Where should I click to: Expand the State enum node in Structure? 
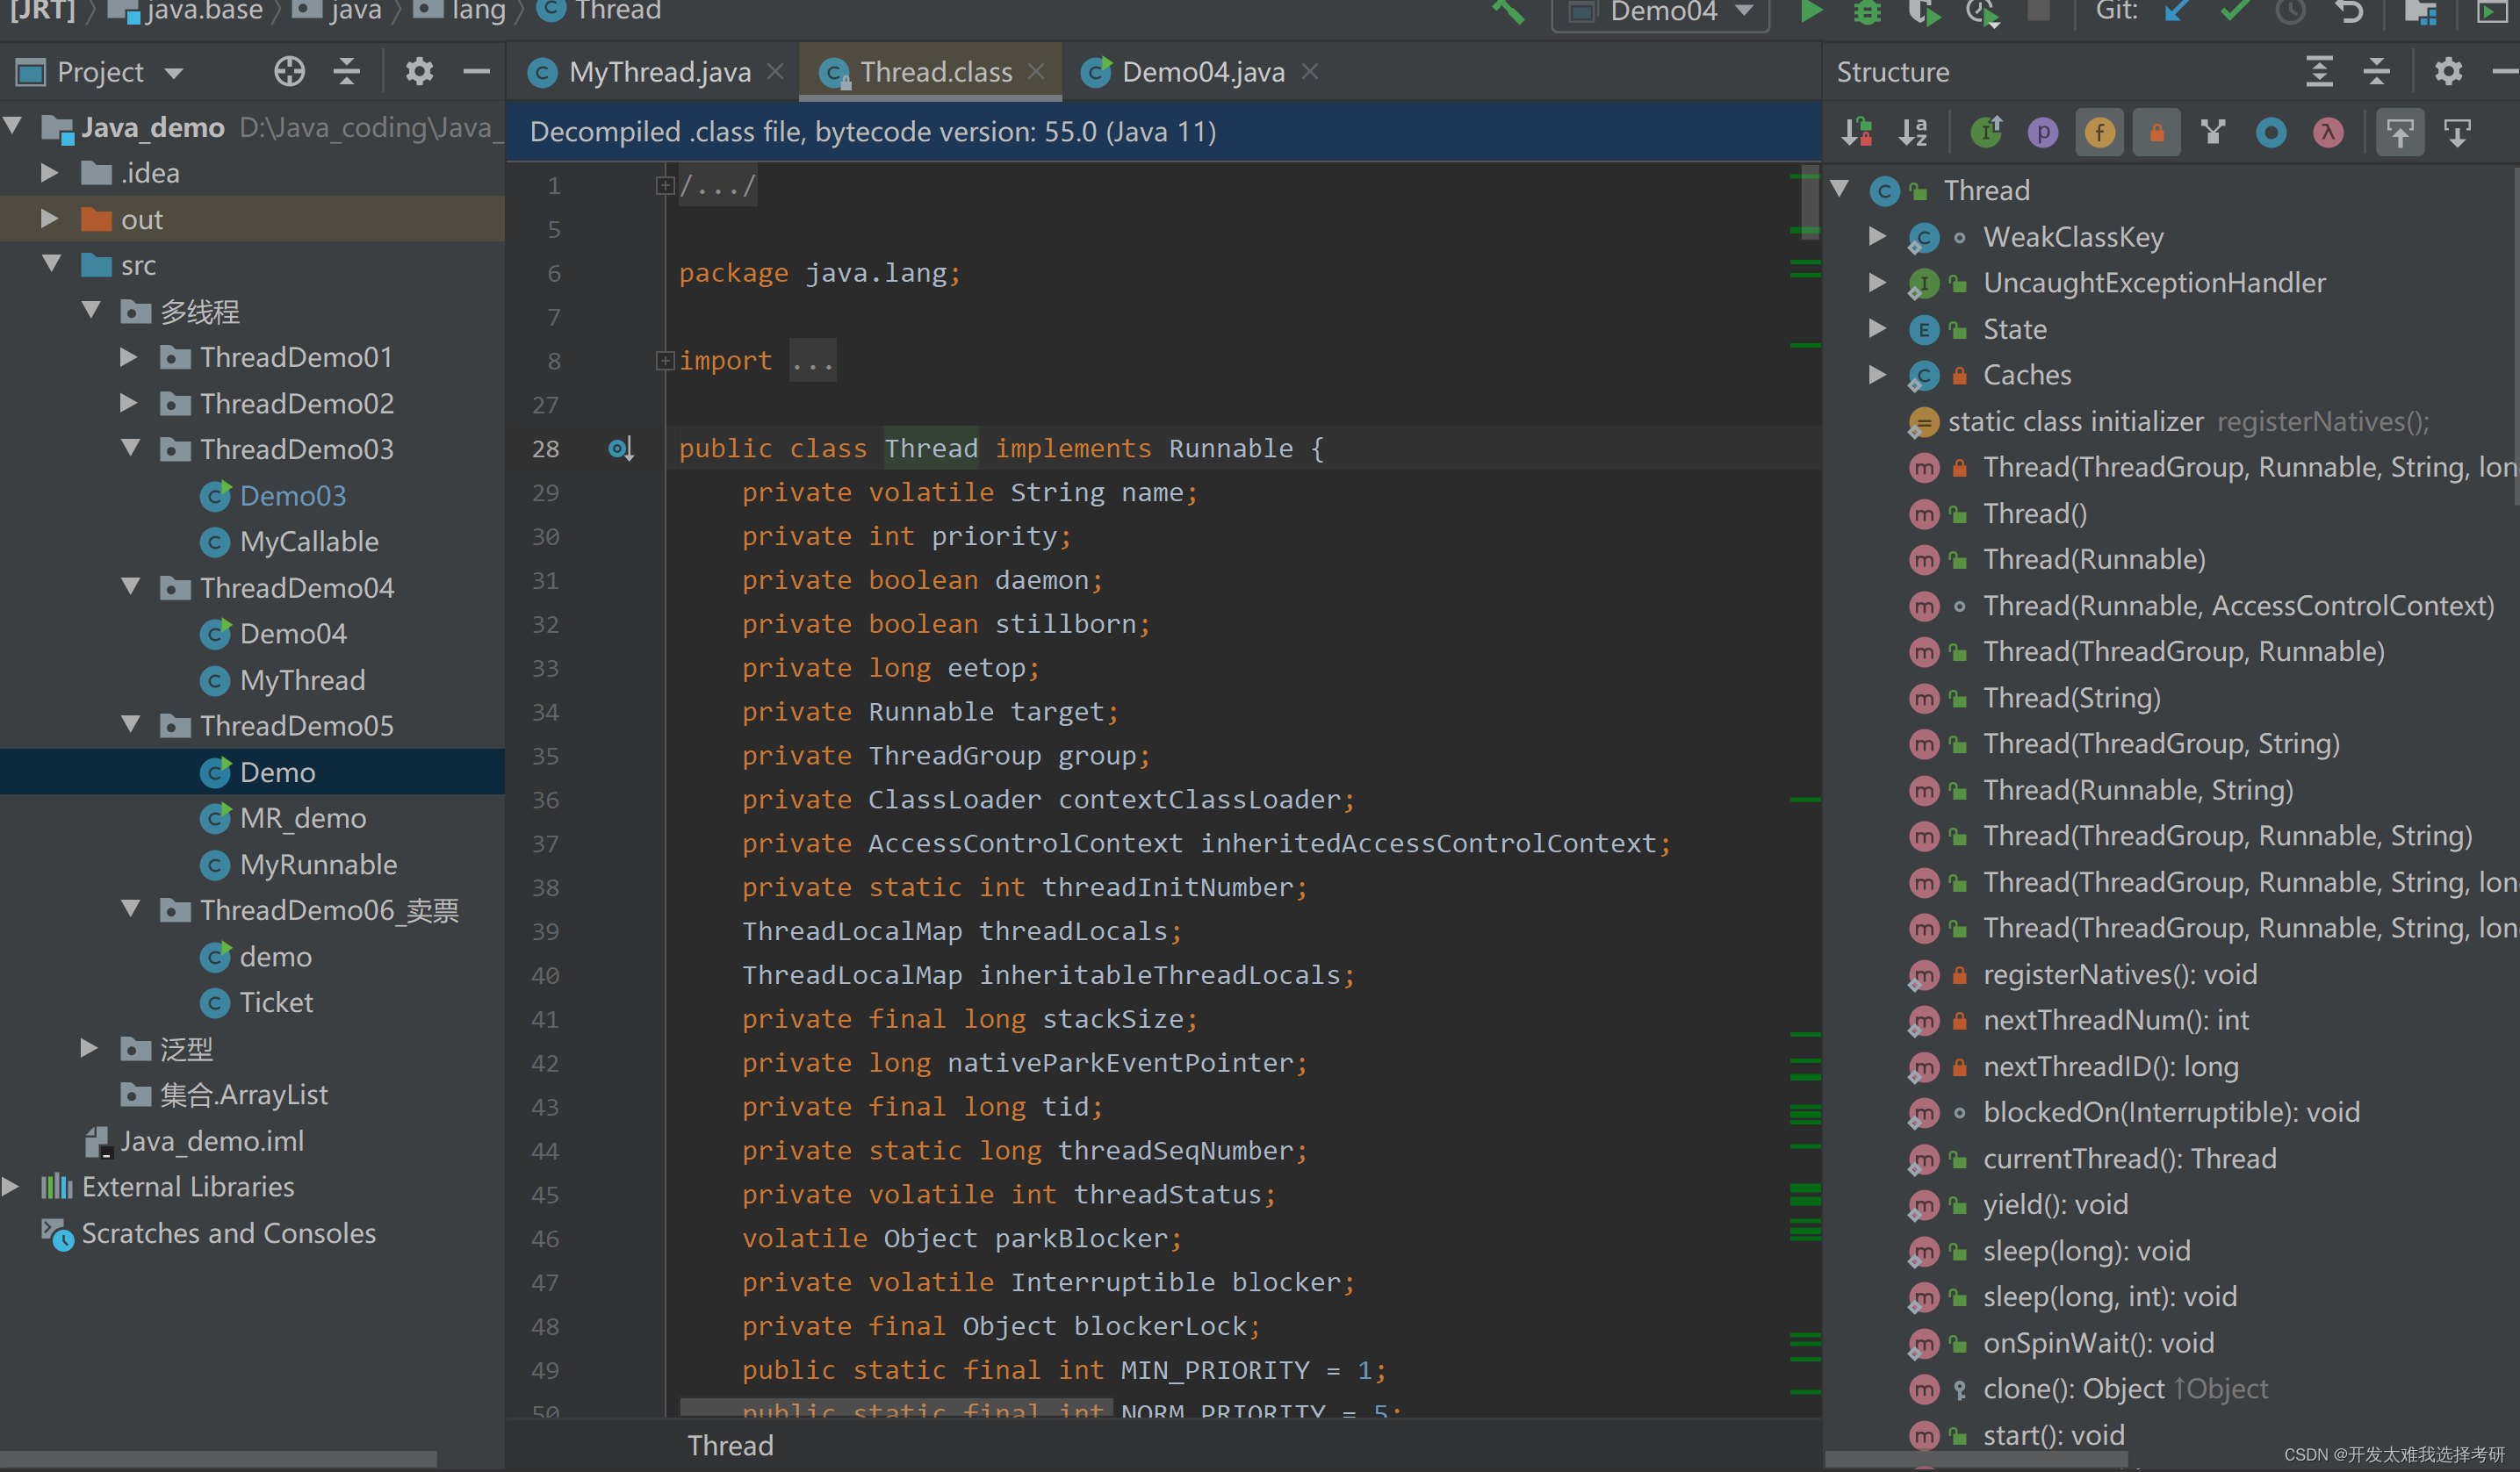coord(1877,329)
